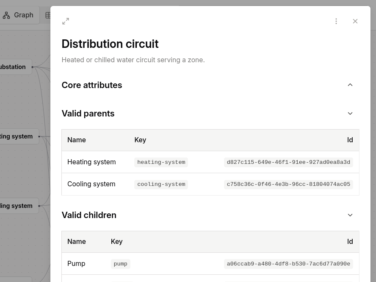Click the pump key badge
Screen dimensions: 376x282
(x=120, y=264)
